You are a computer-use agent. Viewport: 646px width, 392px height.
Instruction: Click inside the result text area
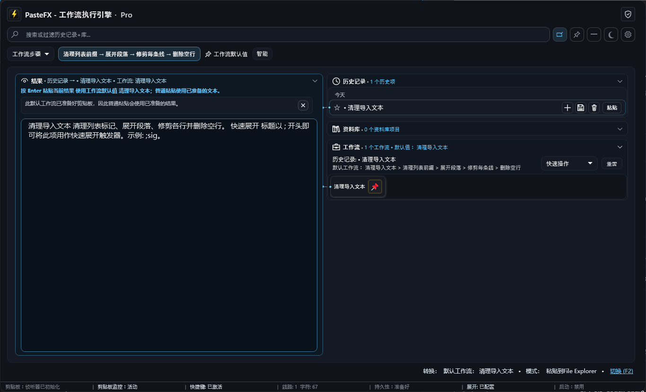pyautogui.click(x=169, y=235)
